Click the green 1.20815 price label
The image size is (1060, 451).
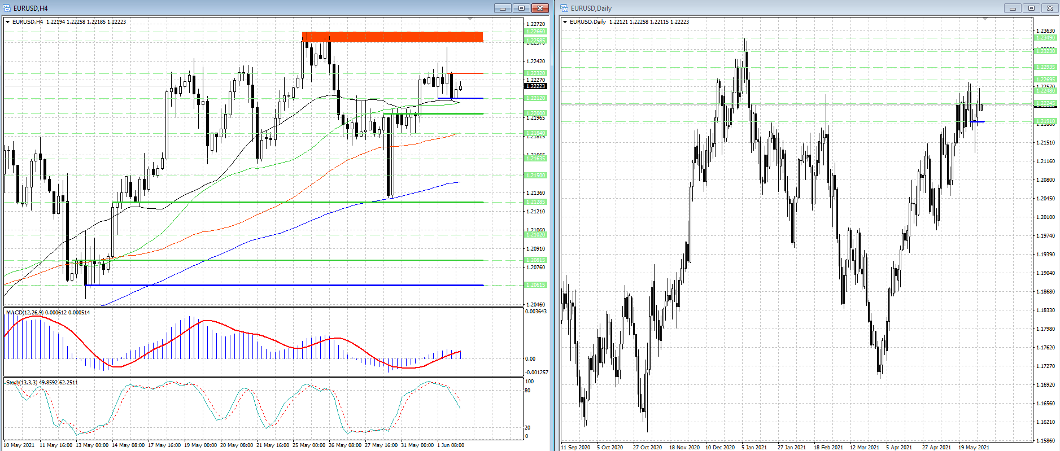click(x=535, y=260)
